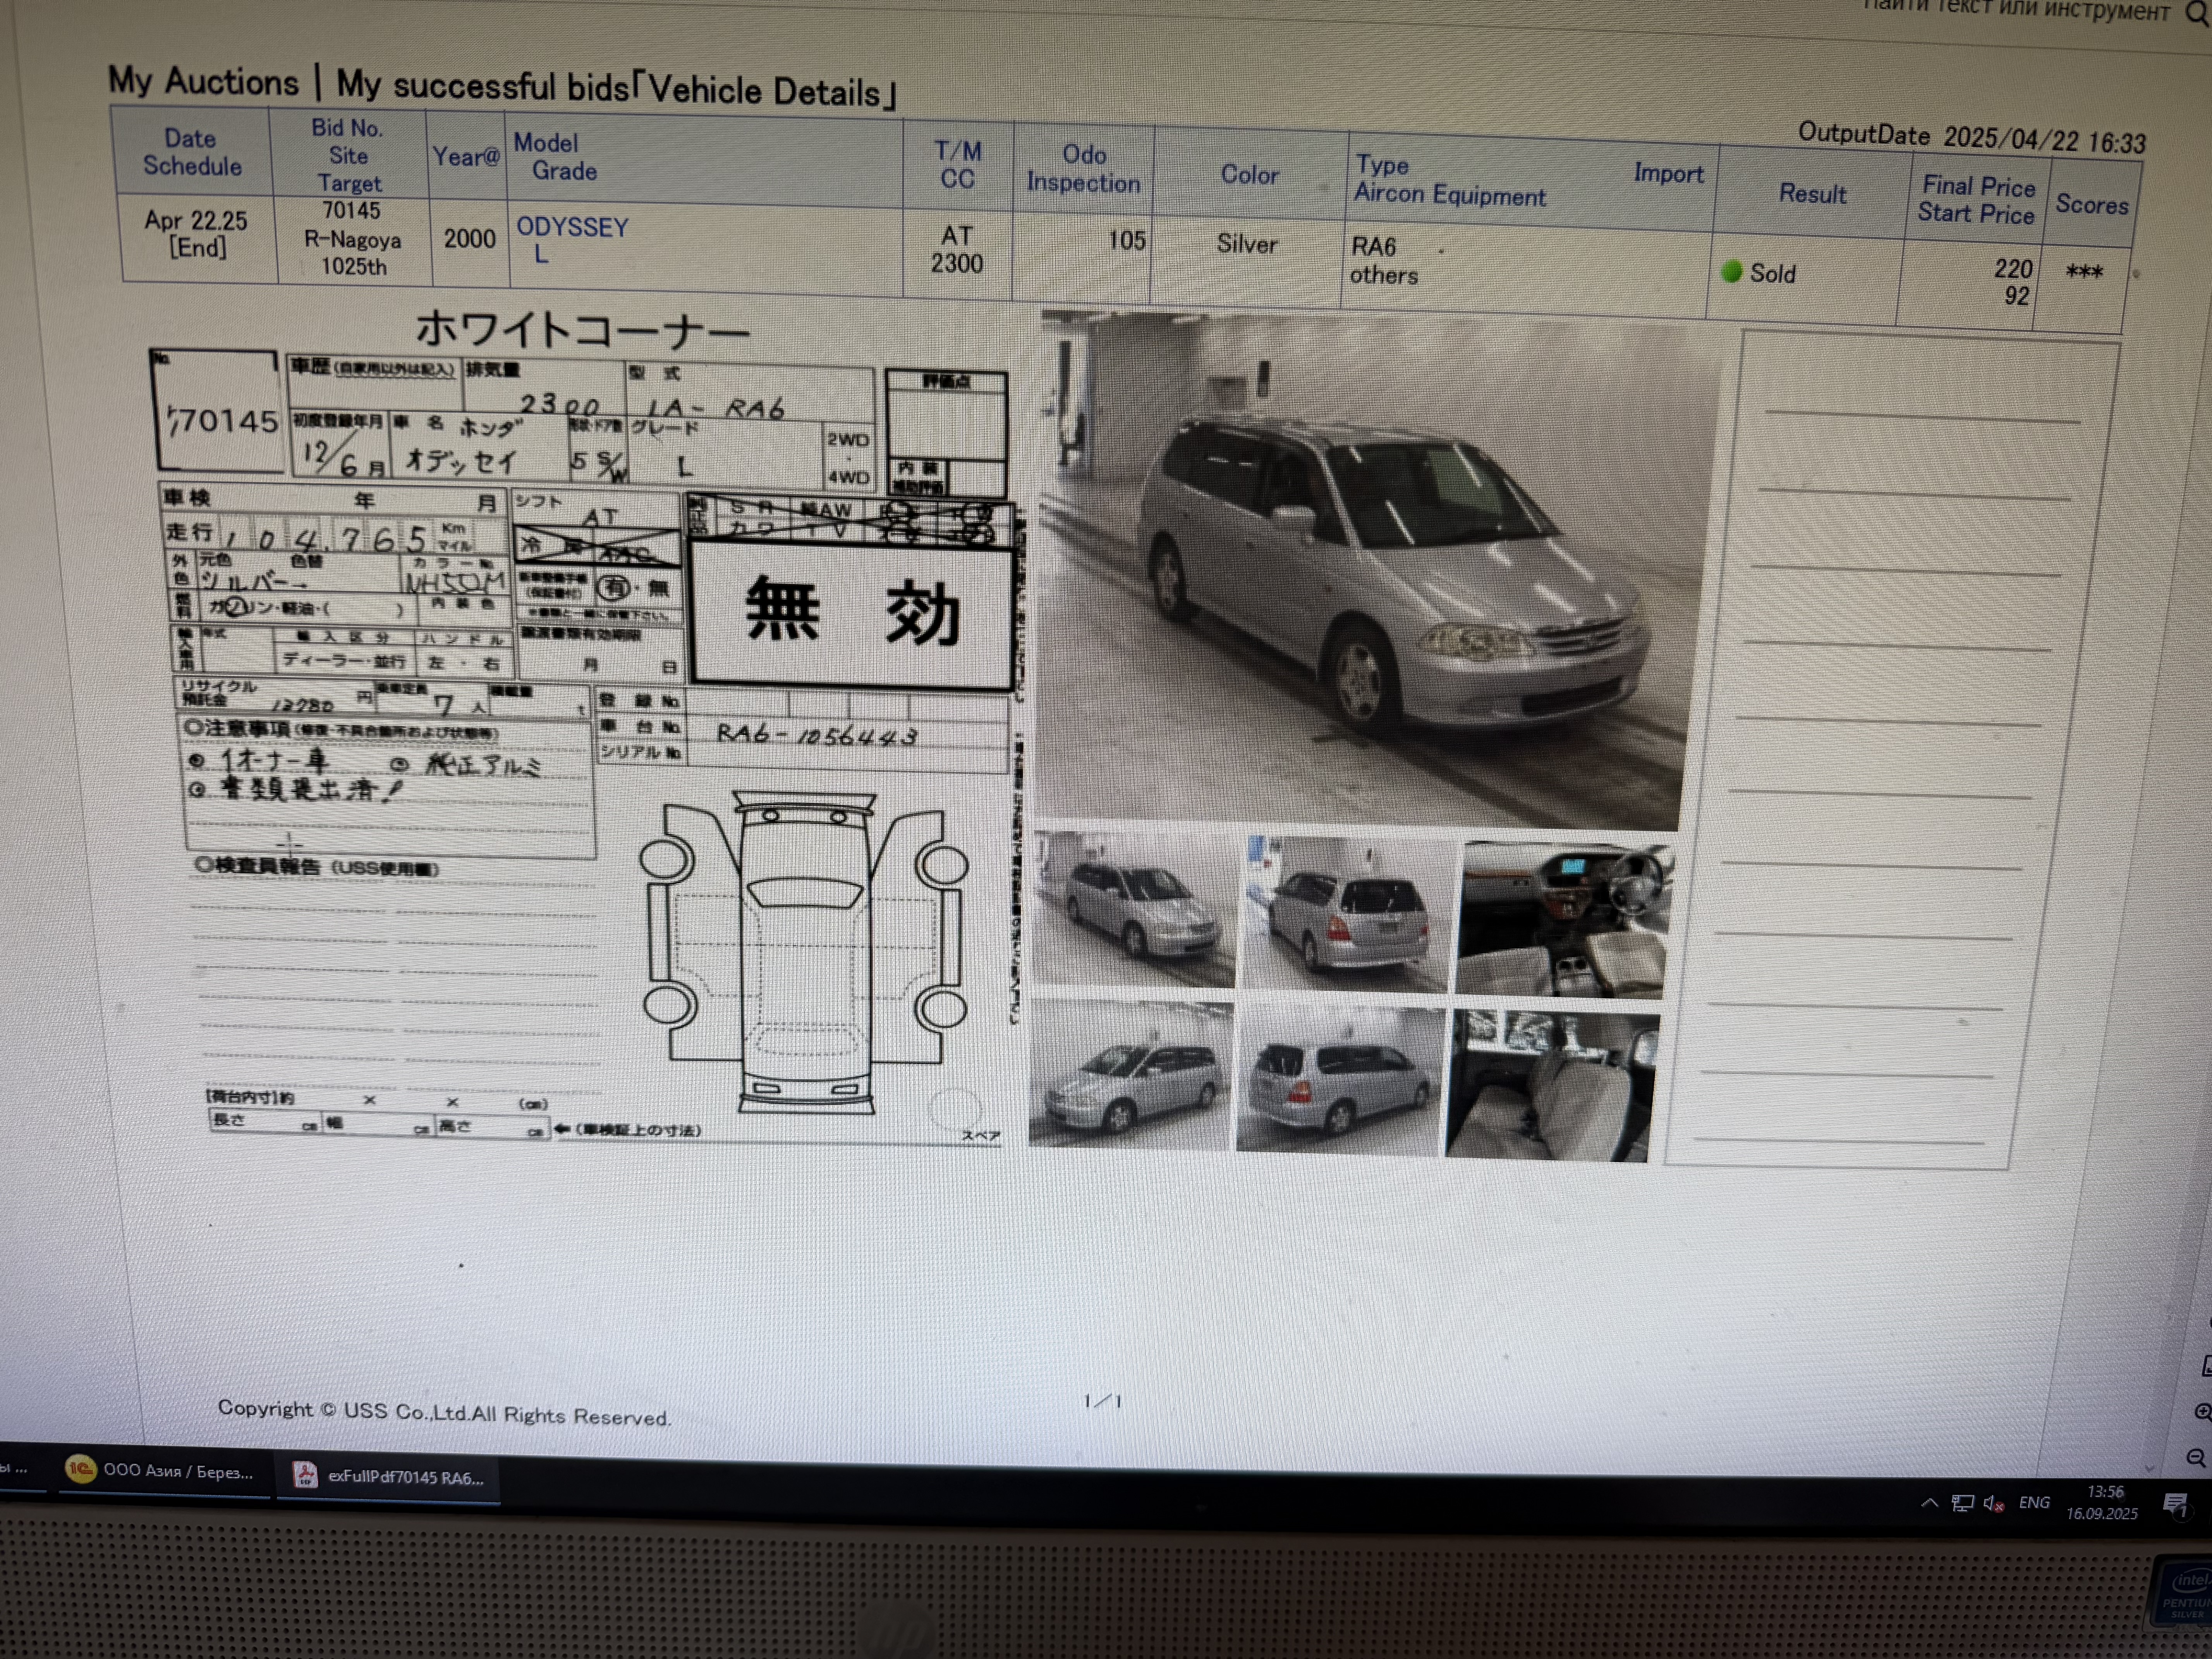This screenshot has height=1659, width=2212.
Task: Click the green Sold status indicator
Action: coord(1732,272)
